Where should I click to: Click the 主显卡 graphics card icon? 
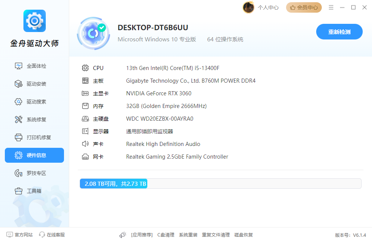[x=85, y=93]
